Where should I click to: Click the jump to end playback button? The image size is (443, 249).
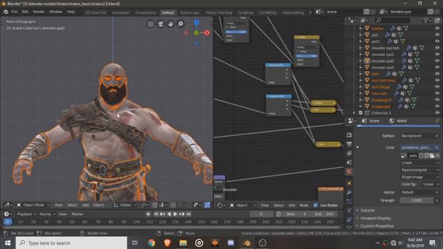pos(188,214)
